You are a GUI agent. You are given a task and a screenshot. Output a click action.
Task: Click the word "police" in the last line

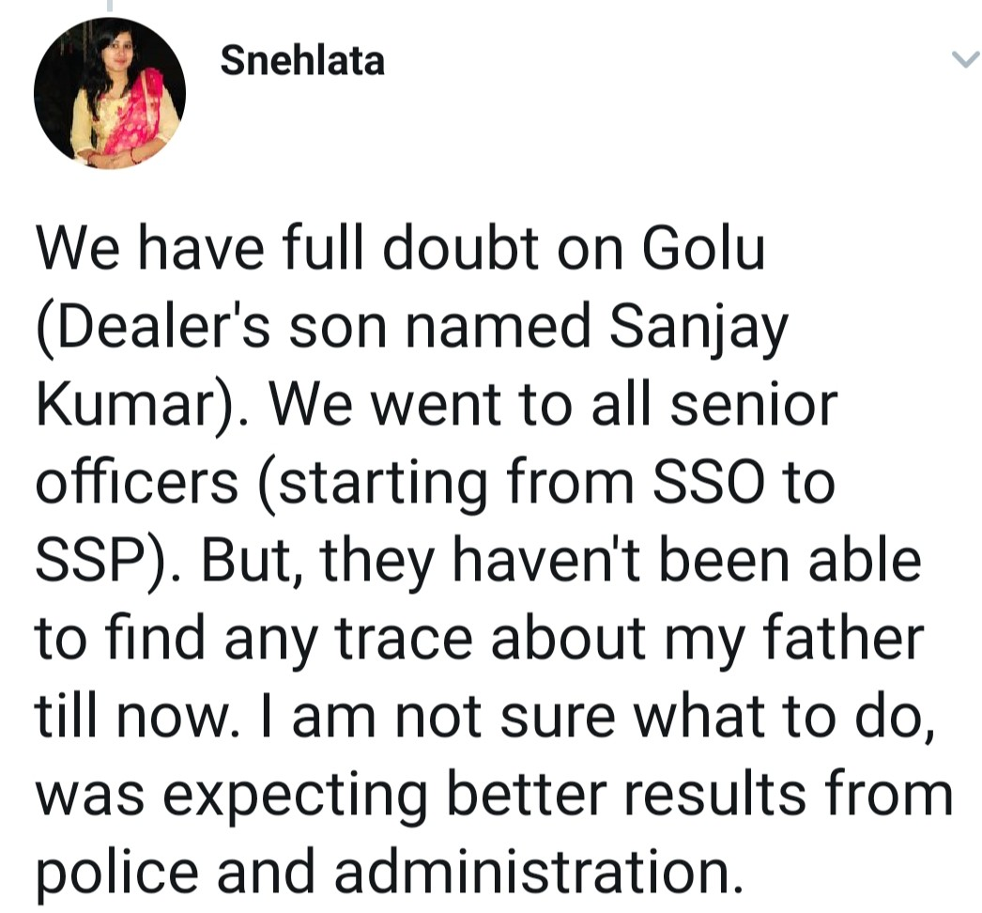tap(117, 873)
